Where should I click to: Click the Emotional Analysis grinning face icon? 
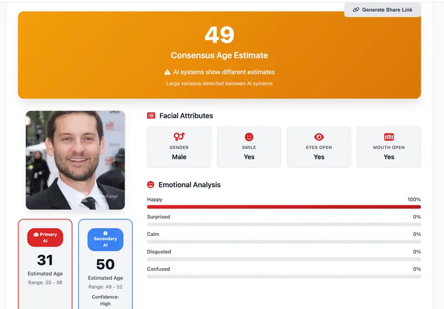click(150, 184)
